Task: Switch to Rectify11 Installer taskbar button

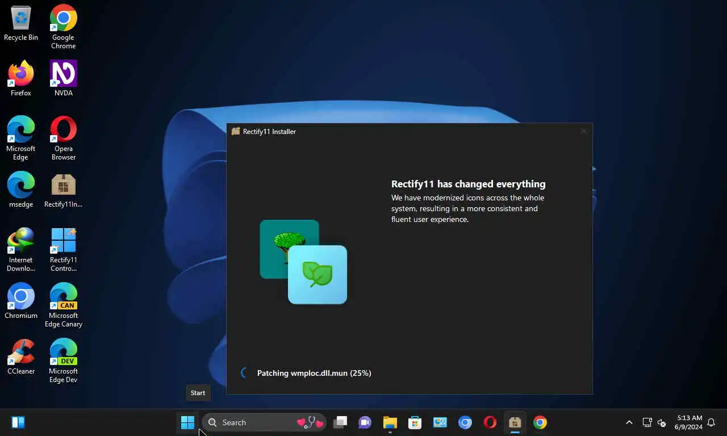Action: tap(515, 422)
